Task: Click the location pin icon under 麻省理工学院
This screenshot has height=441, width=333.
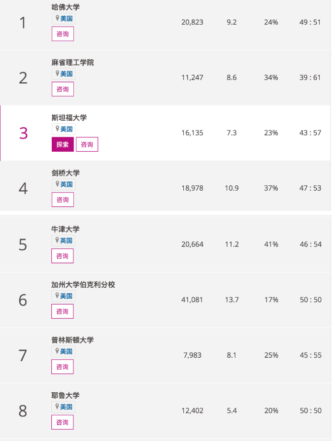Action: click(57, 73)
